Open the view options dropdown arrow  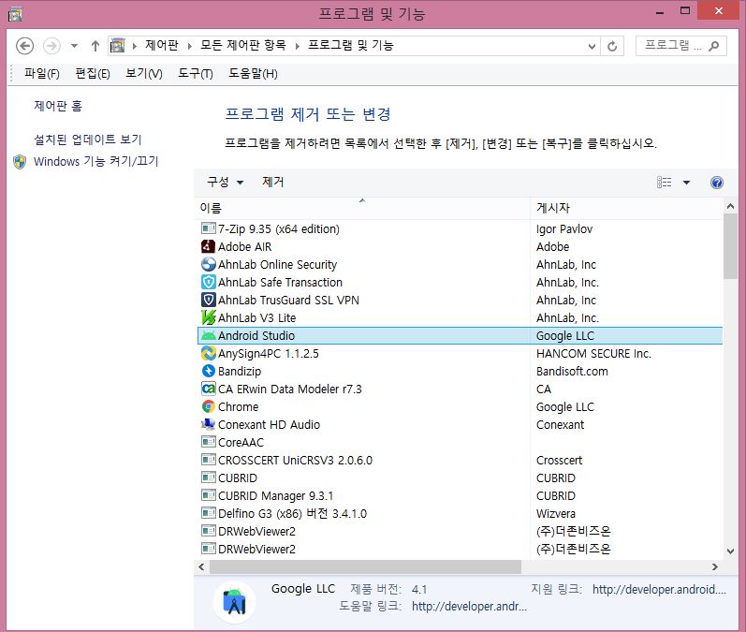click(686, 183)
